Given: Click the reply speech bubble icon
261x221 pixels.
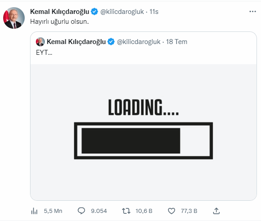Looking at the screenshot, I should click(x=82, y=211).
